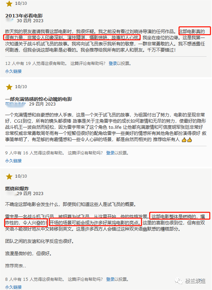Open 永久链接 under the first review
This screenshot has width=212, height=290.
[x=13, y=71]
